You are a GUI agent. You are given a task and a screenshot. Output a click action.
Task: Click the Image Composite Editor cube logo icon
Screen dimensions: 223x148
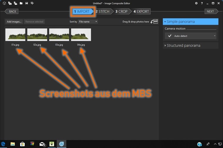click(x=4, y=3)
